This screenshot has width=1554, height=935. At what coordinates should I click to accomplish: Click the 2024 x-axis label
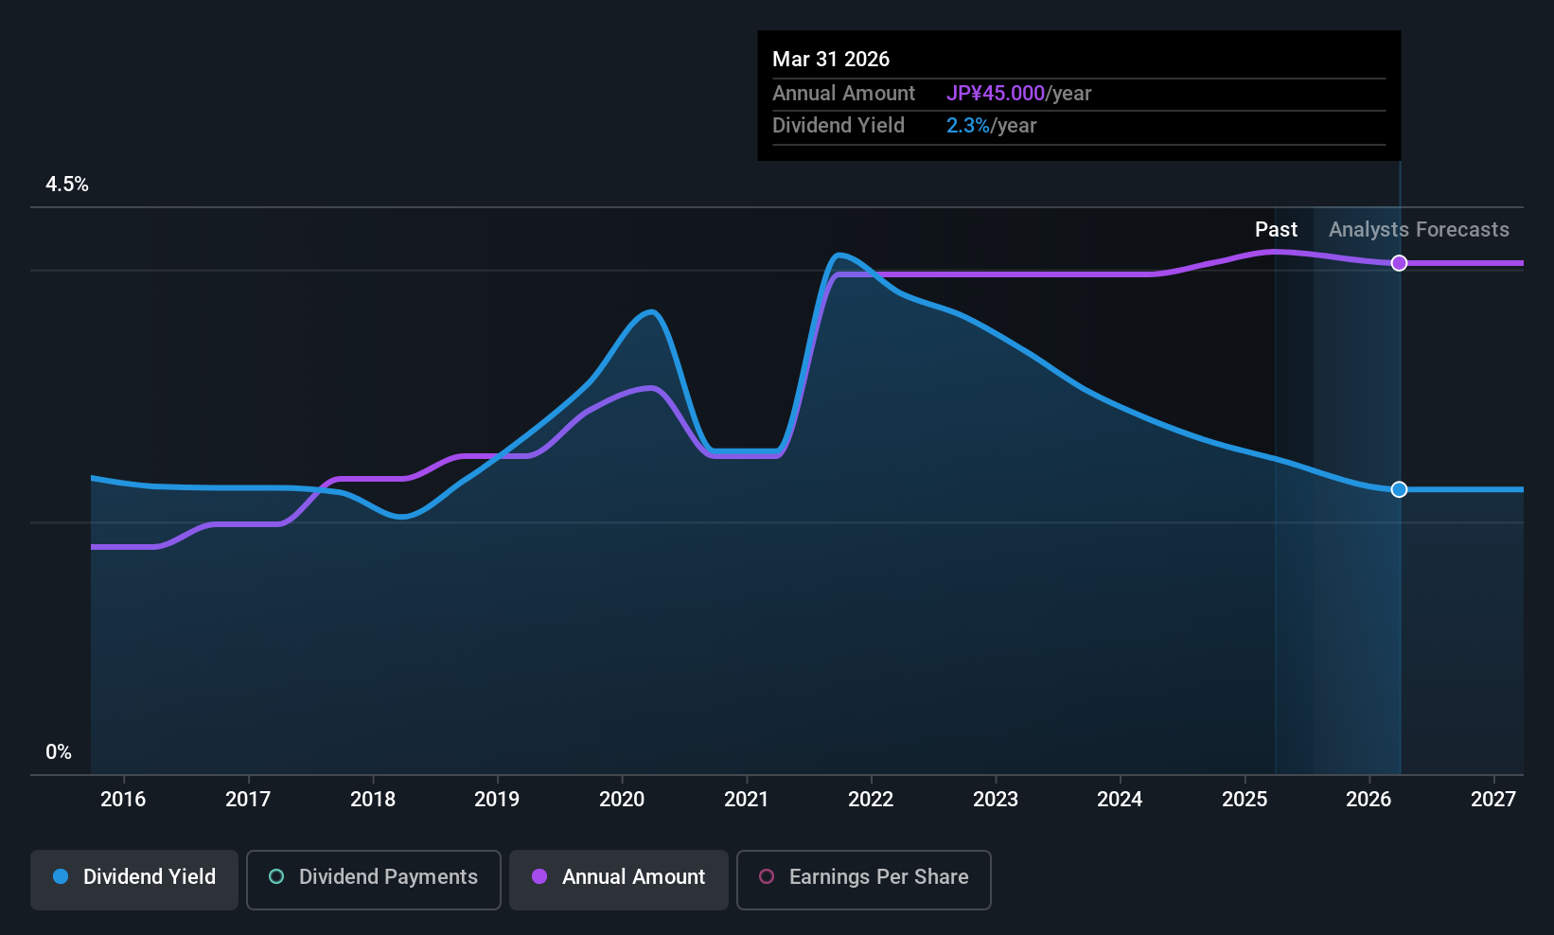(1120, 800)
